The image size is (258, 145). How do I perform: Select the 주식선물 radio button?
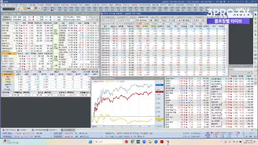point(167,20)
